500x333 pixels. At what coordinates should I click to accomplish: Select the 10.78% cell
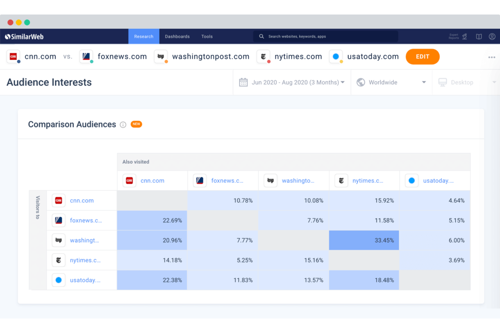(x=223, y=201)
